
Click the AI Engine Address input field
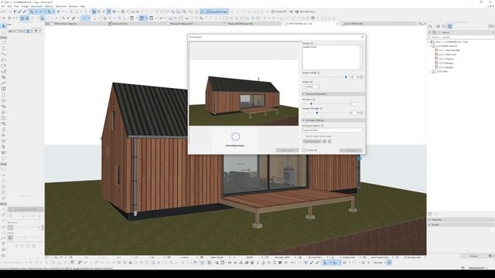point(333,130)
